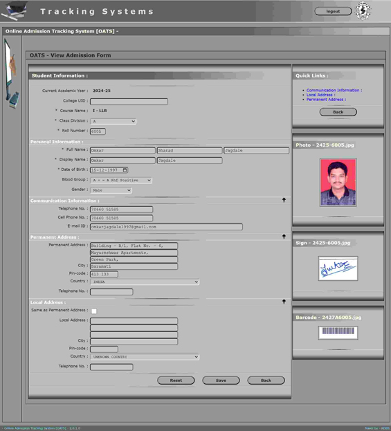This screenshot has width=391, height=431.
Task: Click the Local Address City field
Action: 134,342
